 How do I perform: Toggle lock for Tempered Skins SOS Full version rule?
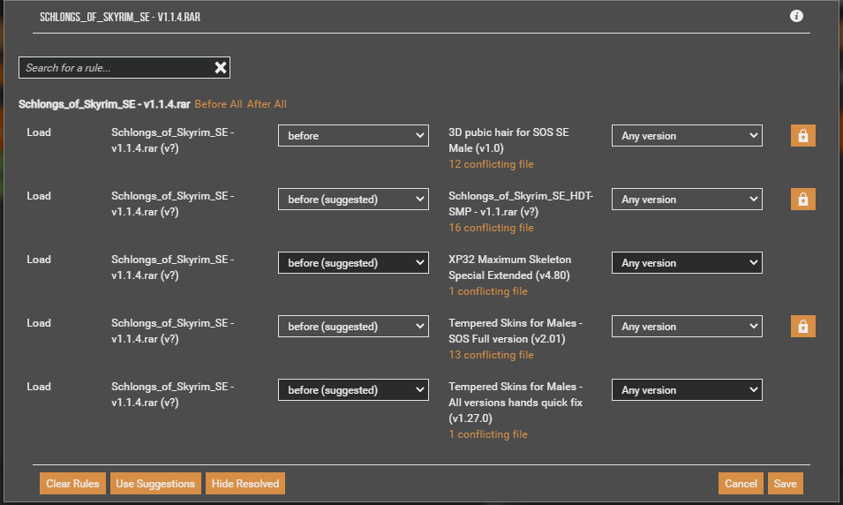(802, 327)
